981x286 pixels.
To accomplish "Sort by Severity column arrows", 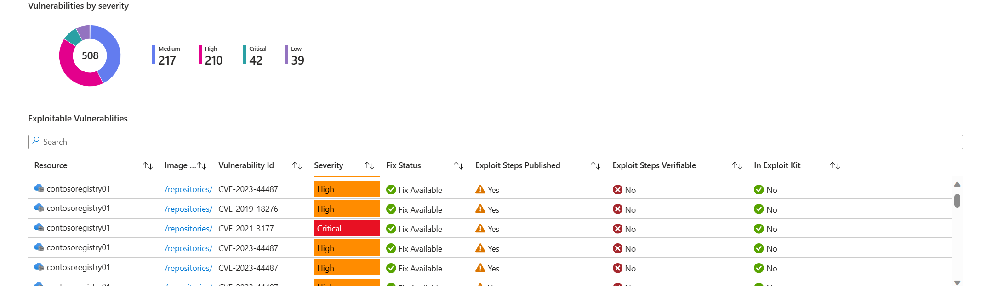I will (370, 165).
